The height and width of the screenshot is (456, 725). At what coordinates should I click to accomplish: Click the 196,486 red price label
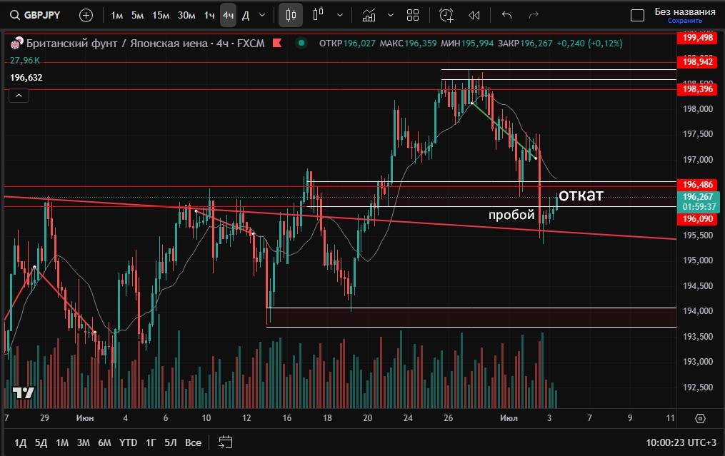698,185
